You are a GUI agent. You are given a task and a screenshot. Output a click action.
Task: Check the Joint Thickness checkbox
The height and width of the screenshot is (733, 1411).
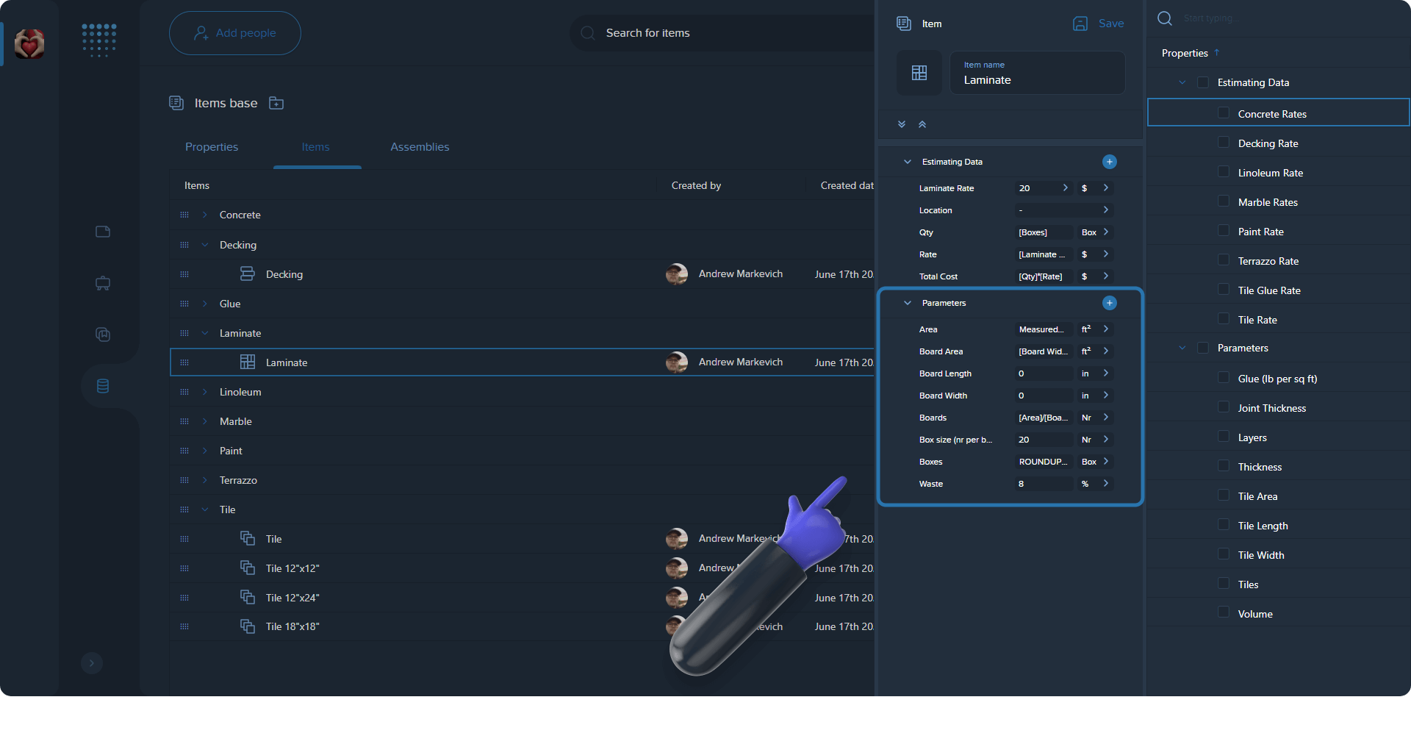[x=1224, y=407]
